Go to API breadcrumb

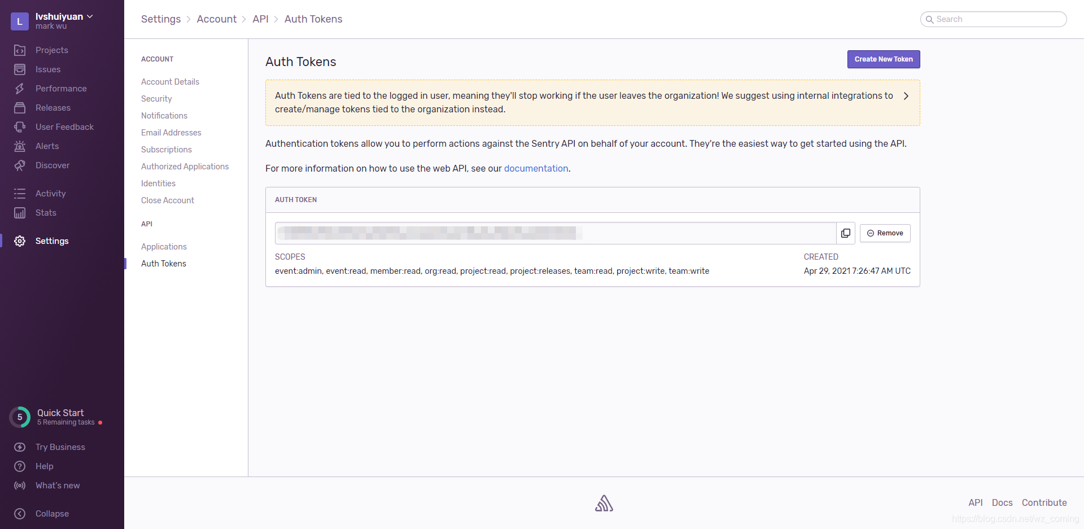click(260, 19)
